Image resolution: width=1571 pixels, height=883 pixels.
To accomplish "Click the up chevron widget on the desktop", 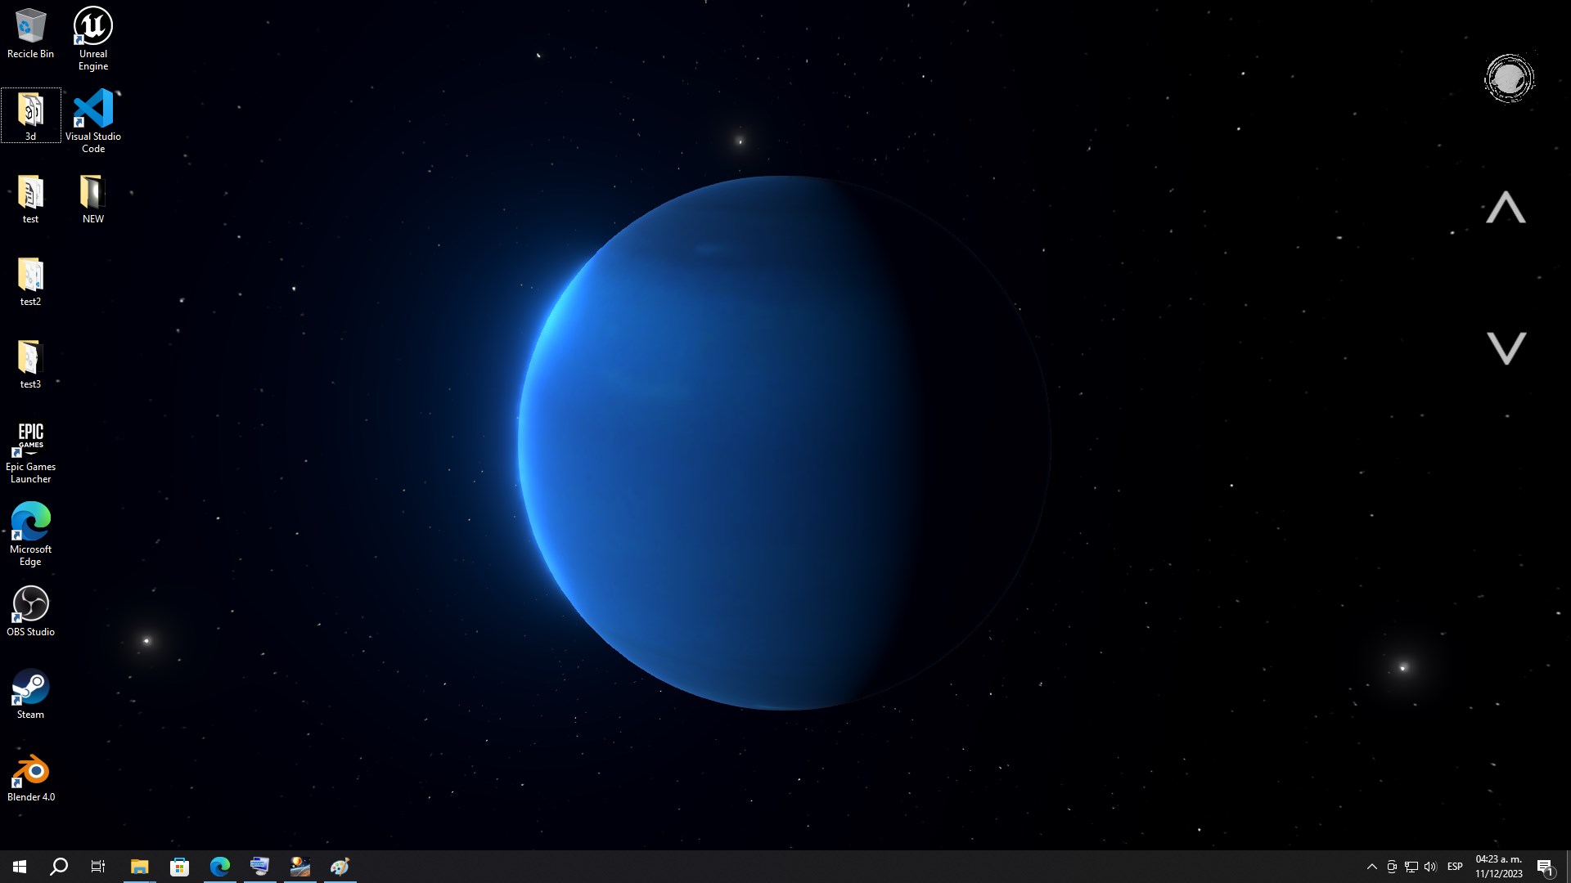I will click(1508, 207).
